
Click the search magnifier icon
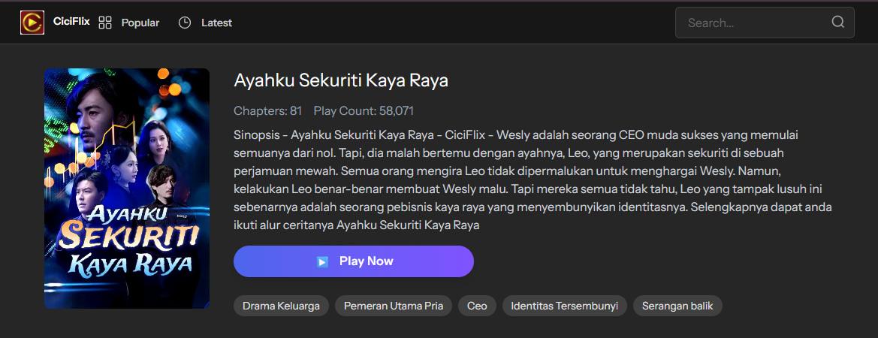838,23
